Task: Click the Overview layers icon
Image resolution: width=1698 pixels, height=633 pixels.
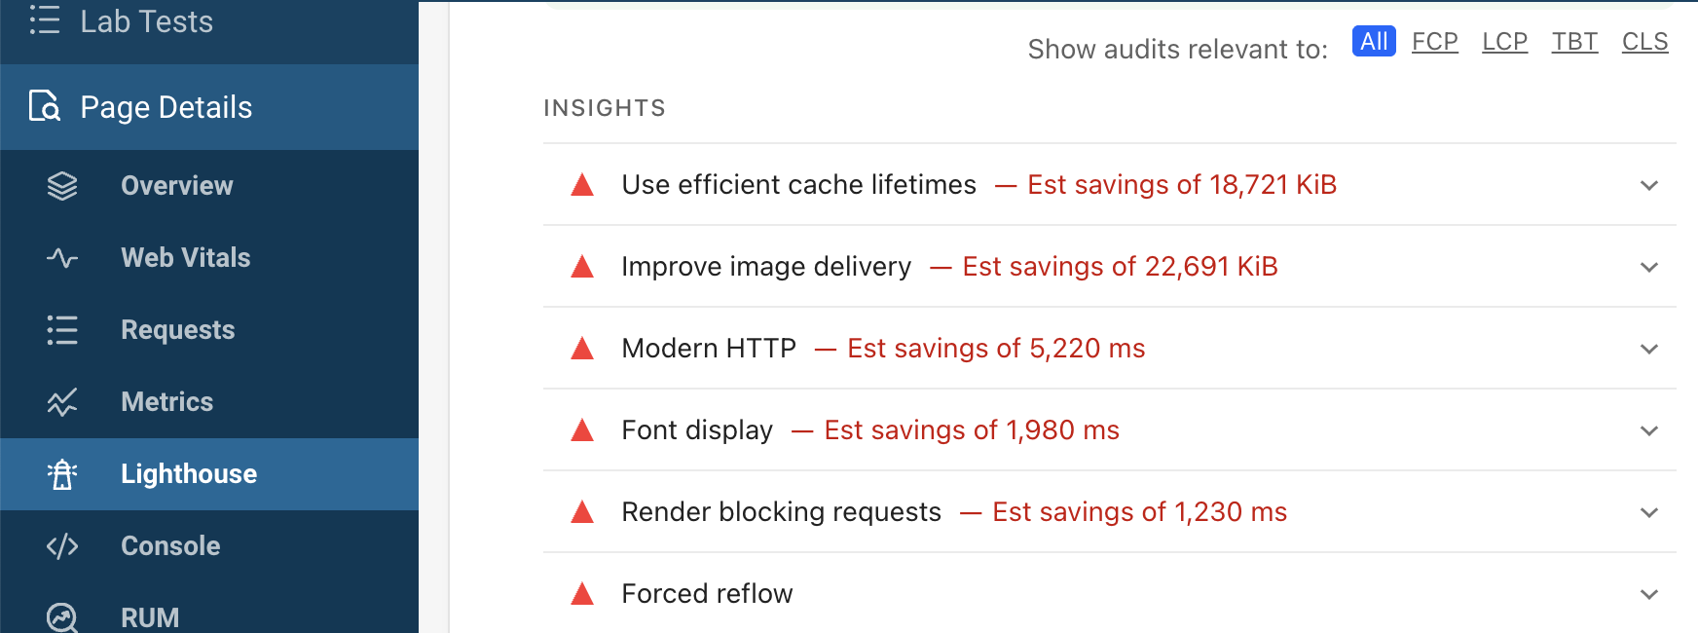Action: click(x=62, y=186)
